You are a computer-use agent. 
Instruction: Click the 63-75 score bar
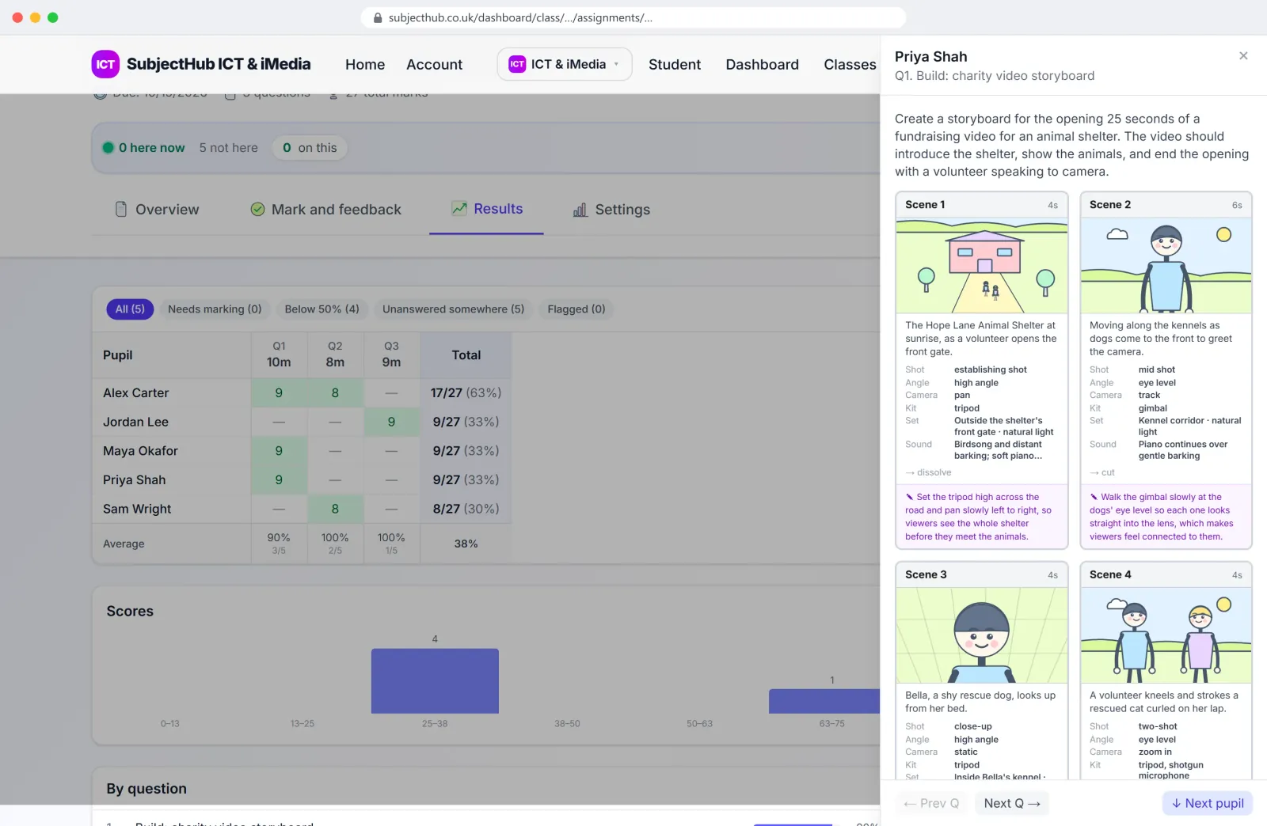[824, 702]
